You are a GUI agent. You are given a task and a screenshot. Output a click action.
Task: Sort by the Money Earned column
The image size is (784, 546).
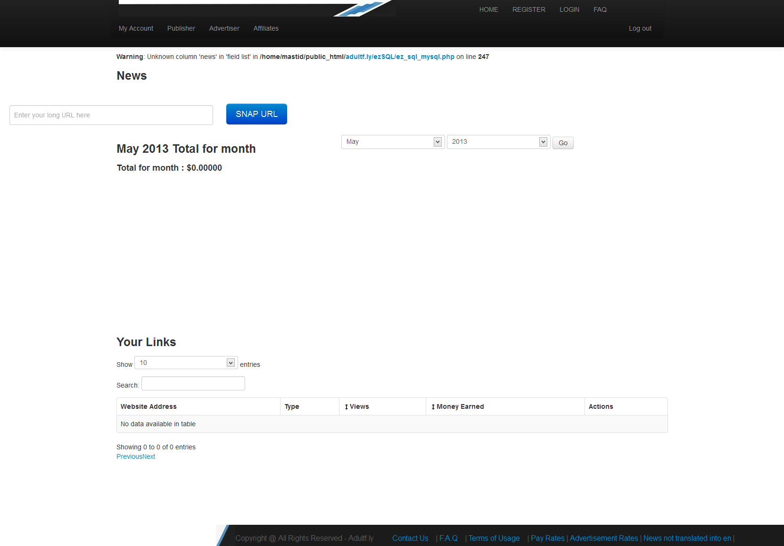point(505,406)
